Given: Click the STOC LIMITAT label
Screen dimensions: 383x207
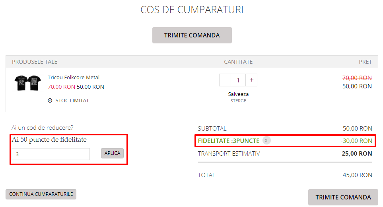Looking at the screenshot, I should click(72, 100).
